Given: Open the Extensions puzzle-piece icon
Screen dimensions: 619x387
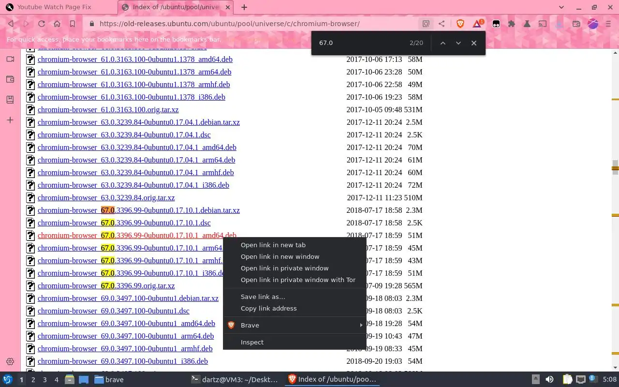Looking at the screenshot, I should [x=512, y=24].
